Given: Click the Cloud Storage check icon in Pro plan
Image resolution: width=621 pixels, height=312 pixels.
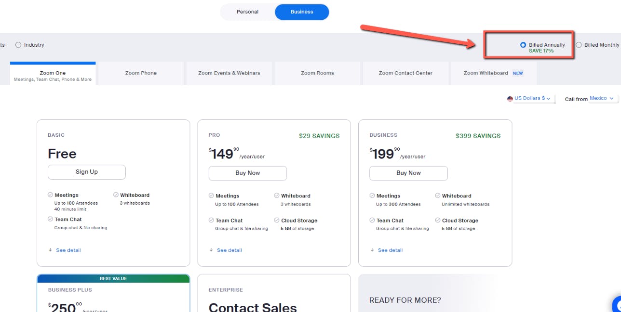Looking at the screenshot, I should 277,221.
